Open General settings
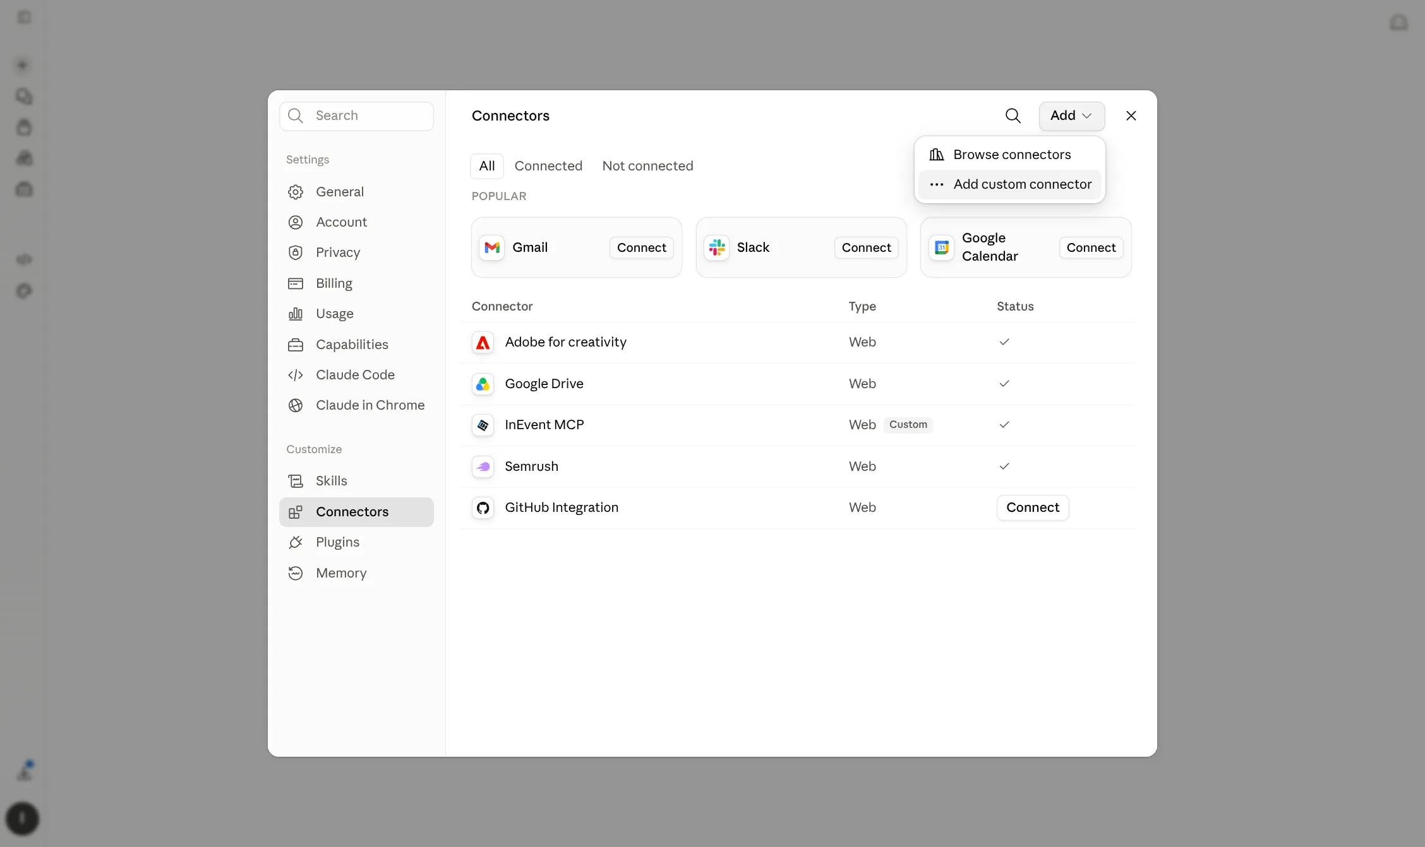1425x847 pixels. coord(356,192)
